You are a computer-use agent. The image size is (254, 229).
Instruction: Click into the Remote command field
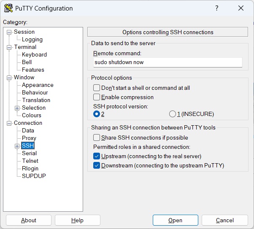click(168, 62)
